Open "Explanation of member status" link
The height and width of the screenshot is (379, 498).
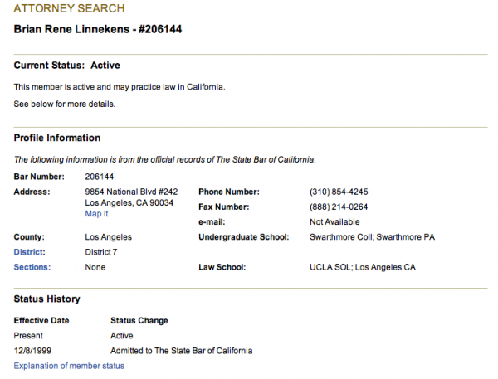(69, 366)
